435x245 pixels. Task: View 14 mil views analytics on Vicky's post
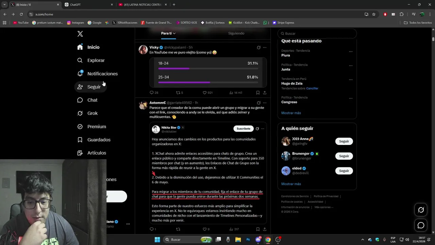[x=236, y=93]
